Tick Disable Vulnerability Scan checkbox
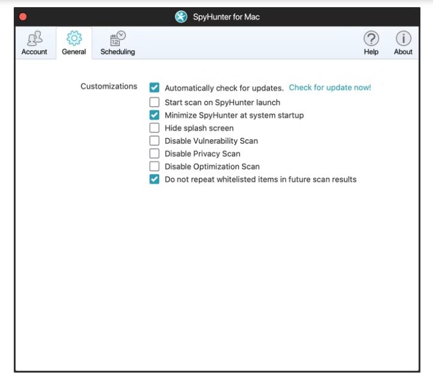This screenshot has height=378, width=433. 155,140
